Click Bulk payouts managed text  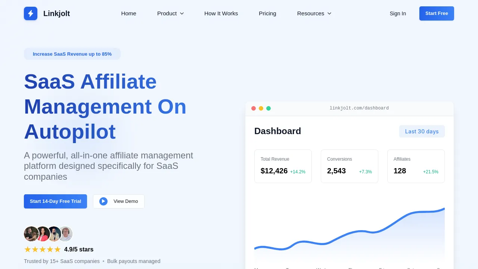[x=134, y=261]
